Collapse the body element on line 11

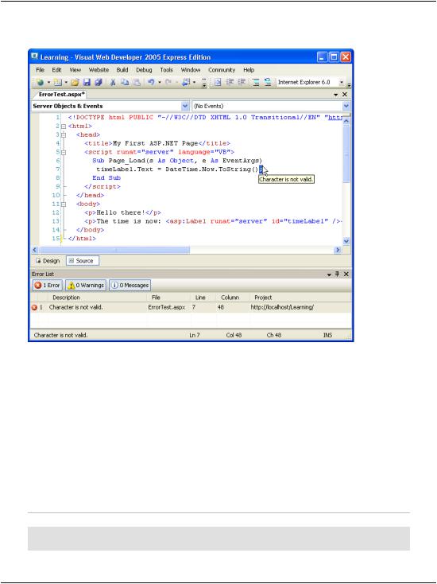click(64, 204)
